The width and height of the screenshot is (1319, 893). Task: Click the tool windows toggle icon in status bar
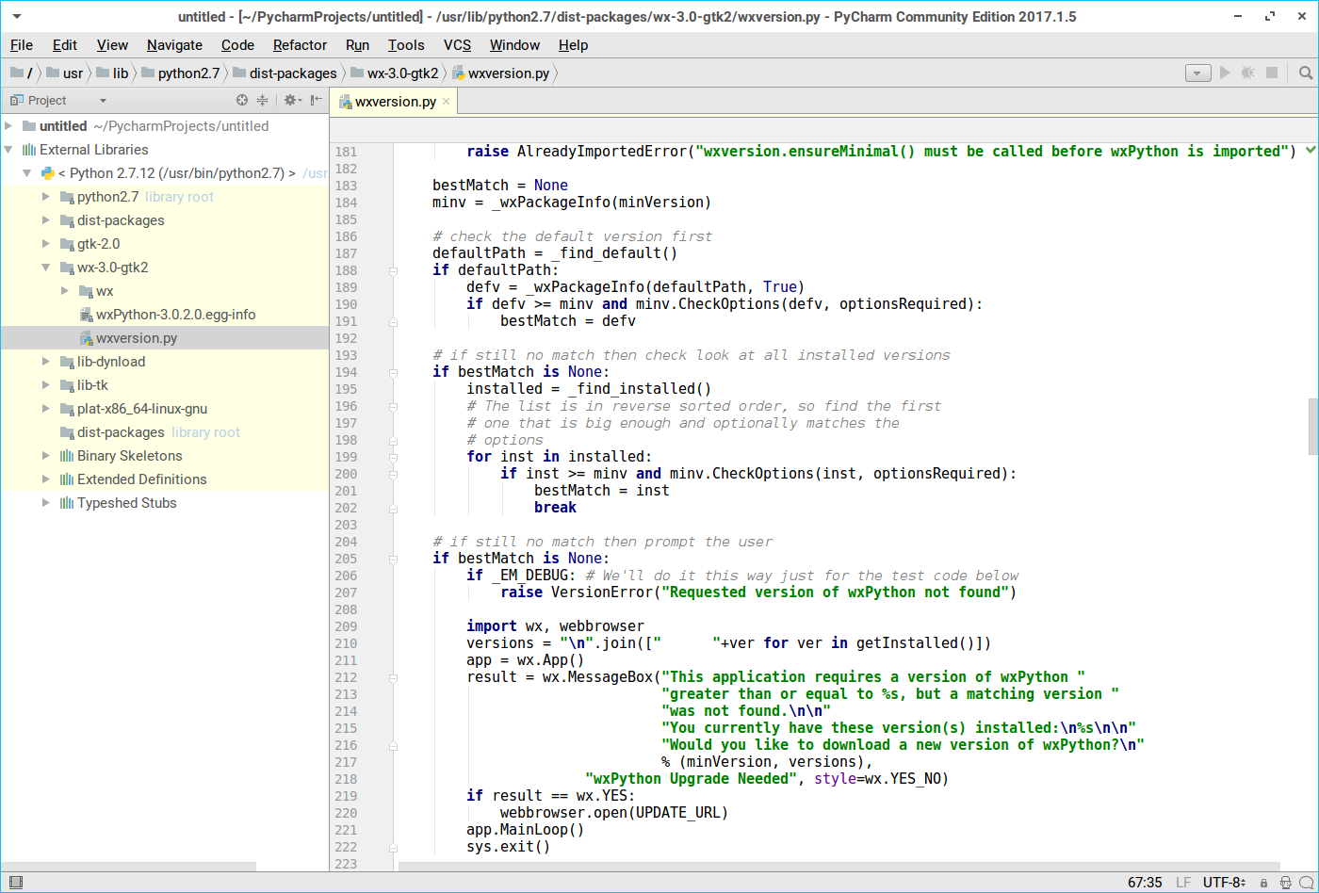click(15, 883)
